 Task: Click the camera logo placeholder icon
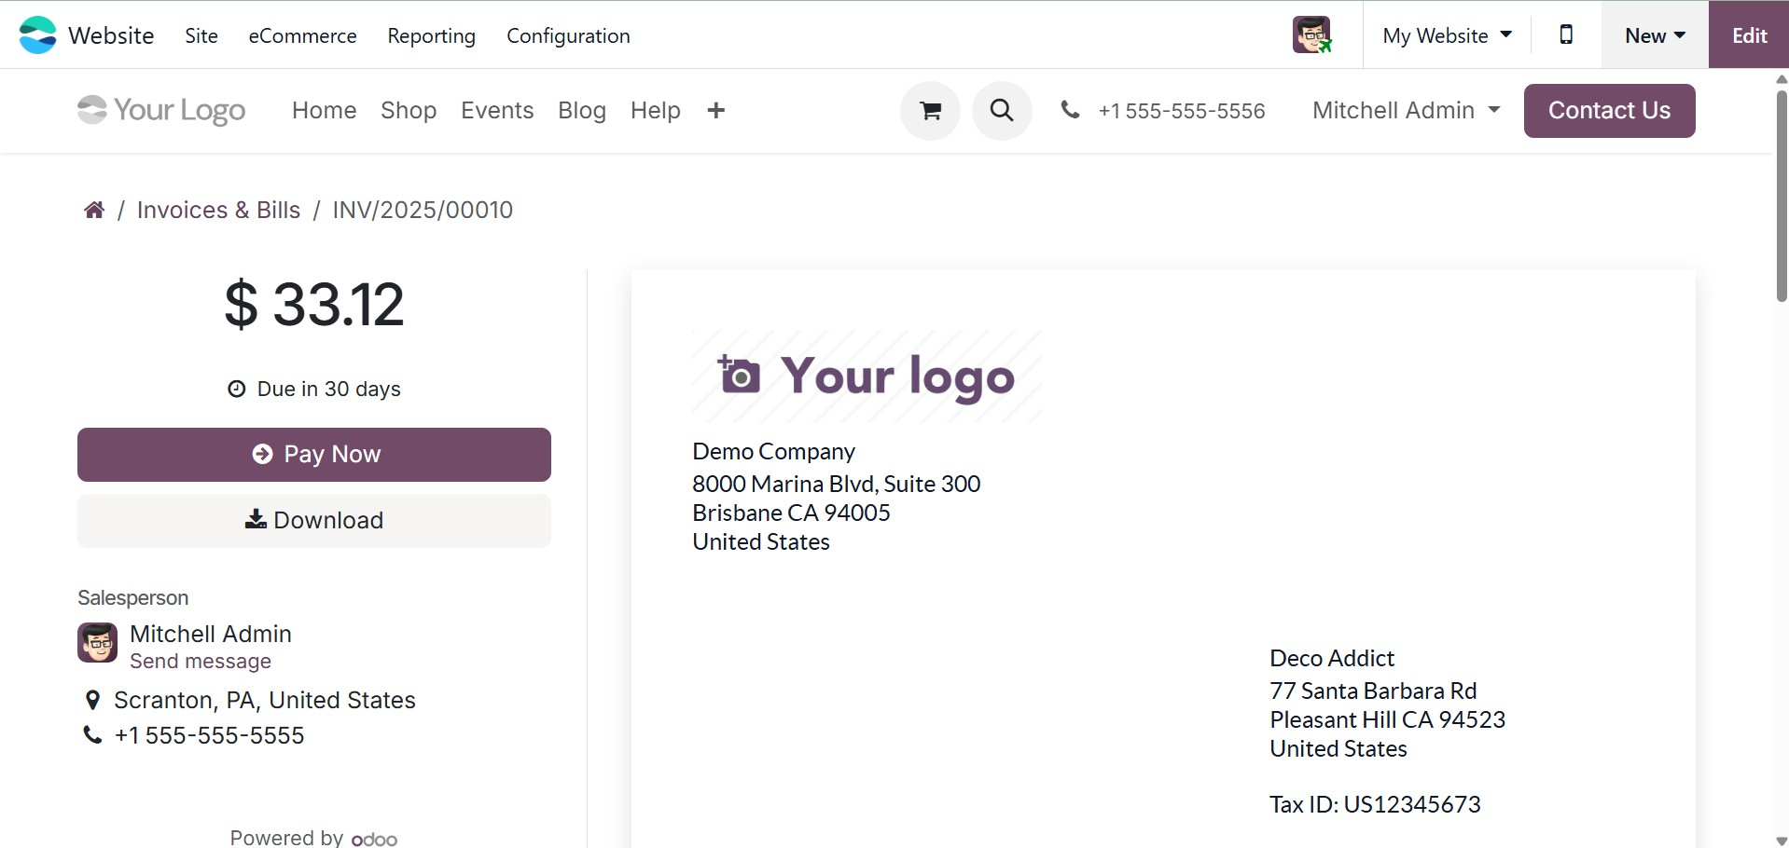739,376
